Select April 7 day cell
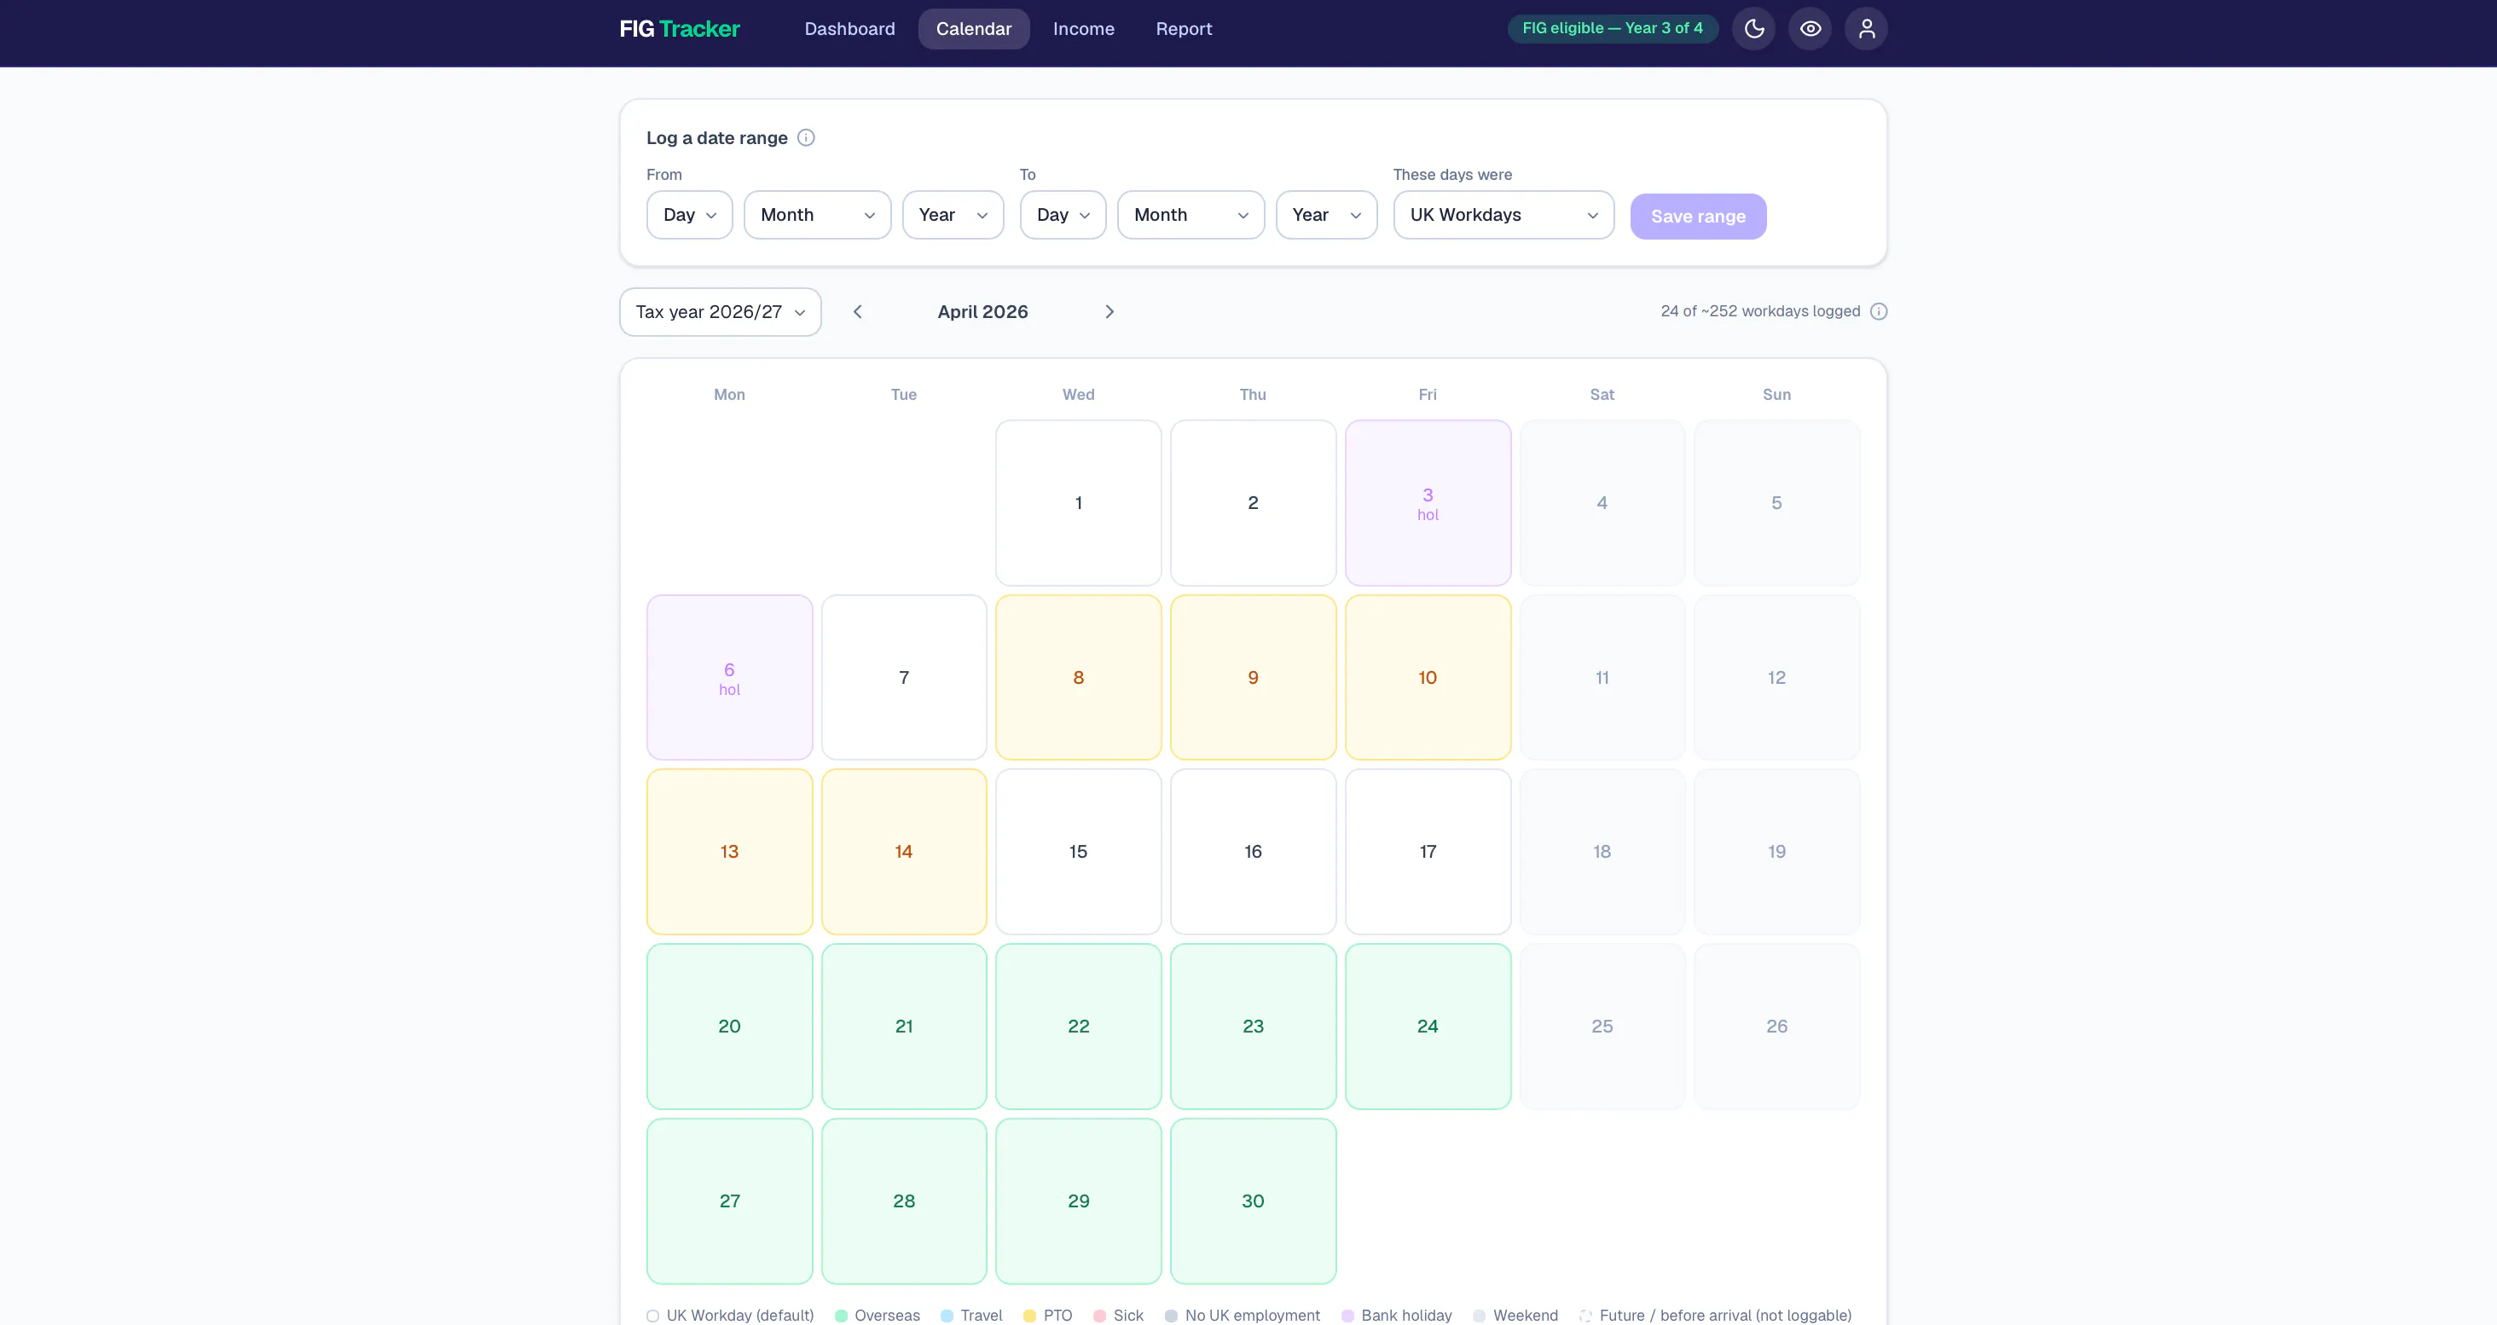Image resolution: width=2497 pixels, height=1325 pixels. (903, 678)
